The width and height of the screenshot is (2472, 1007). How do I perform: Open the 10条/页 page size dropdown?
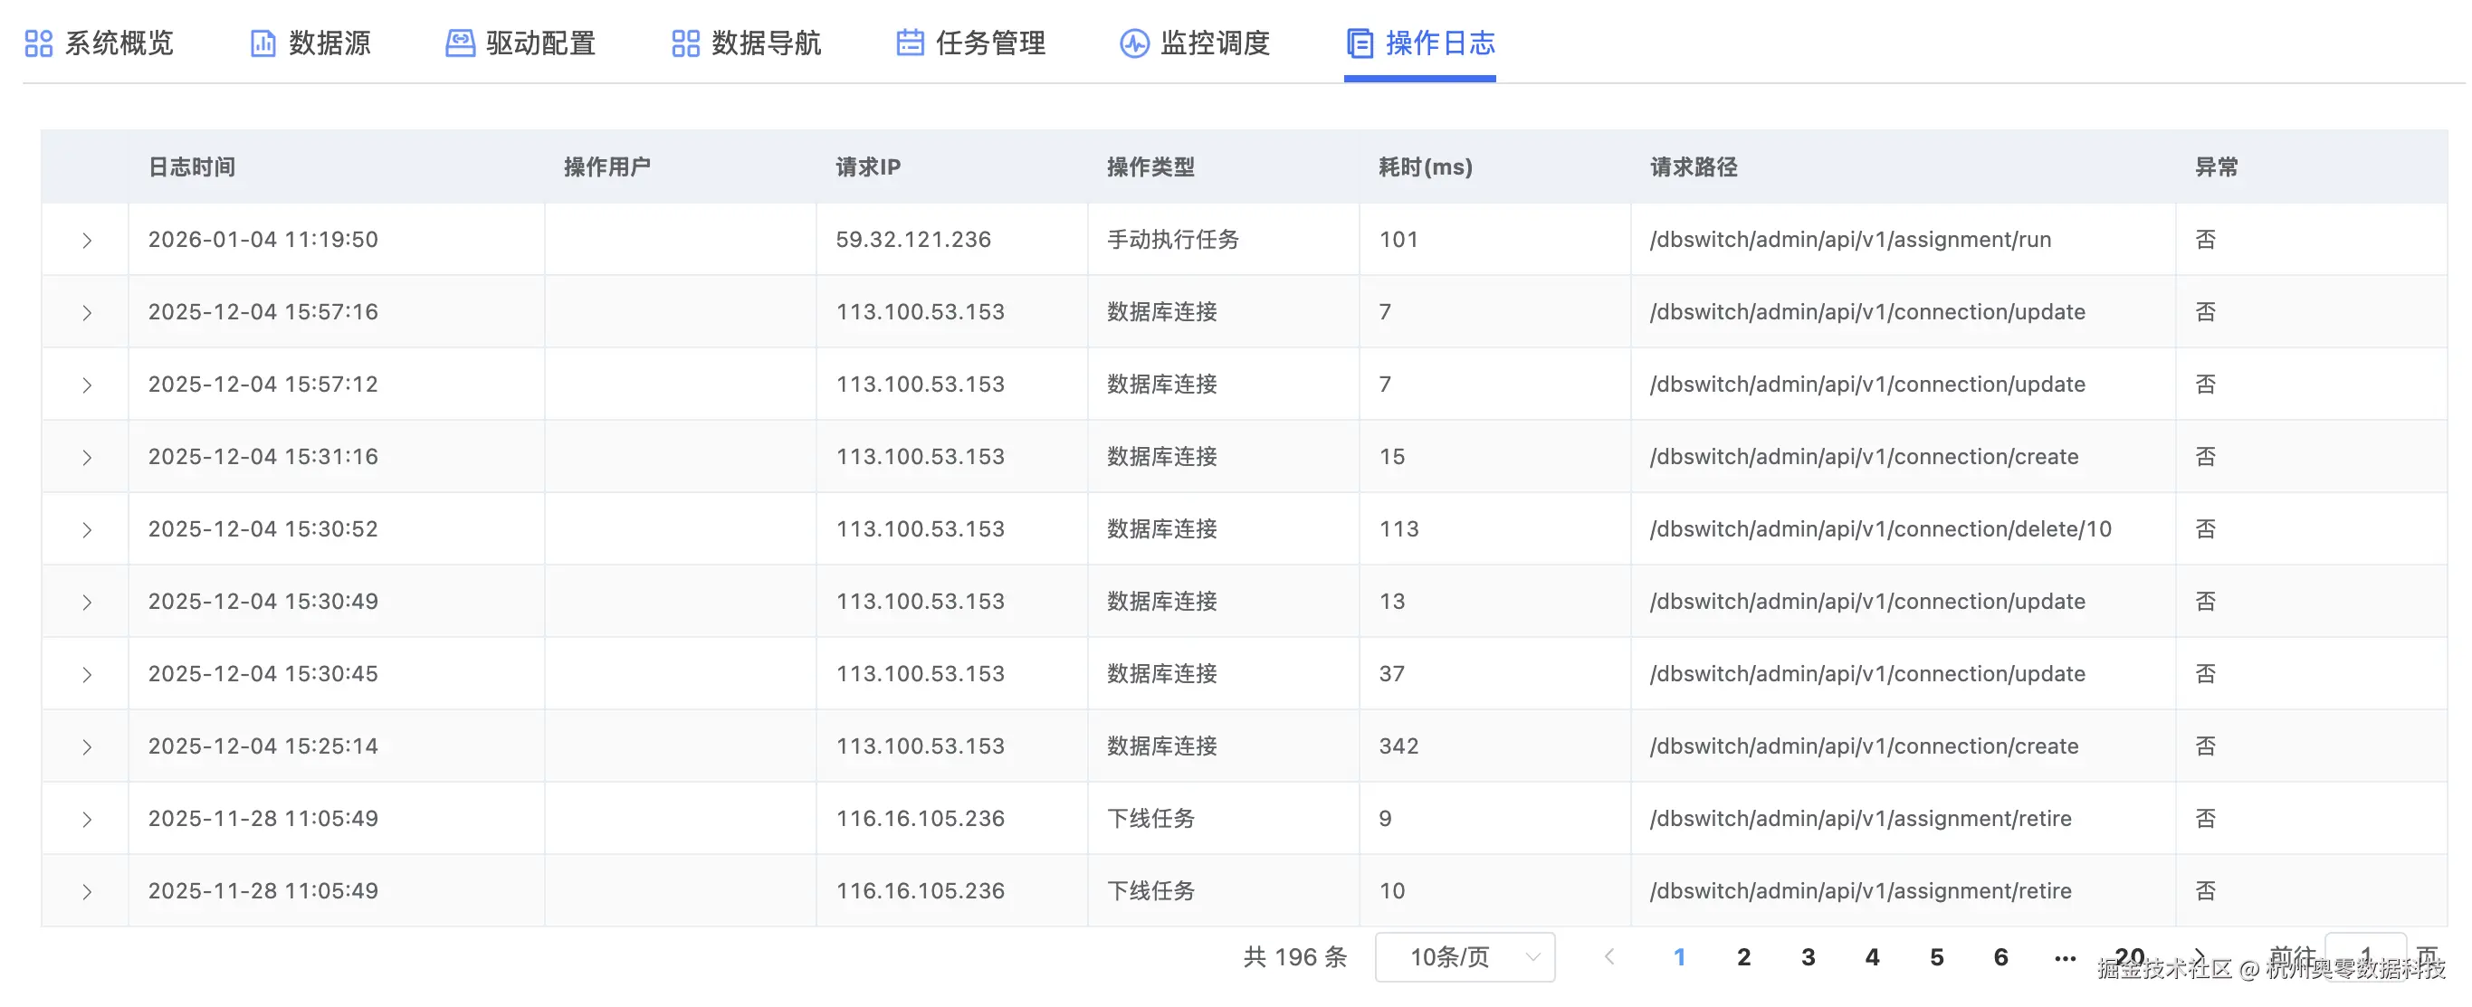click(x=1465, y=957)
